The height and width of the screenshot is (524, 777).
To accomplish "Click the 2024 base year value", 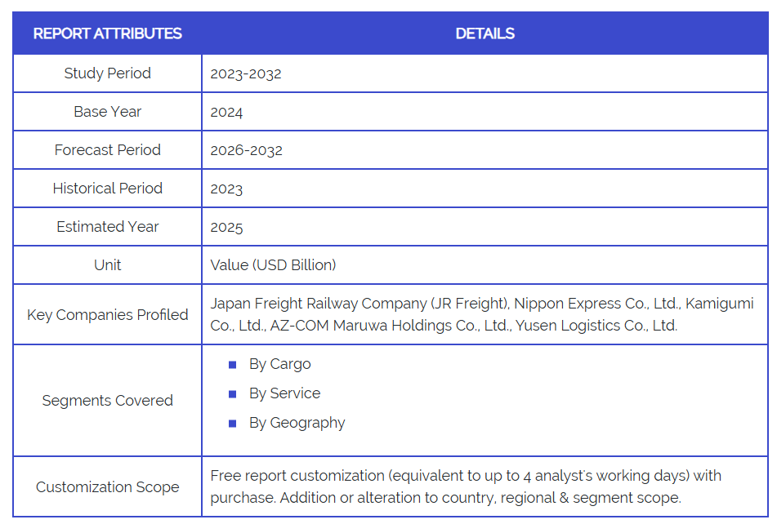I will click(x=226, y=112).
